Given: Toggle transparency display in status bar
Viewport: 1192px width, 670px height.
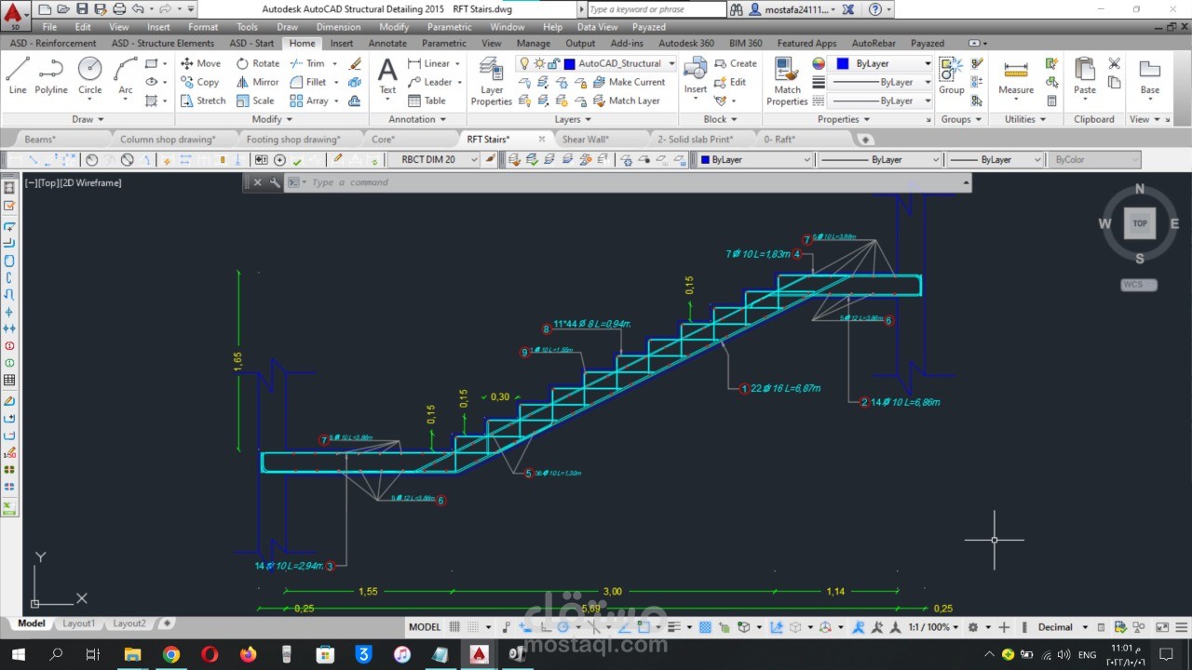Looking at the screenshot, I should [706, 627].
